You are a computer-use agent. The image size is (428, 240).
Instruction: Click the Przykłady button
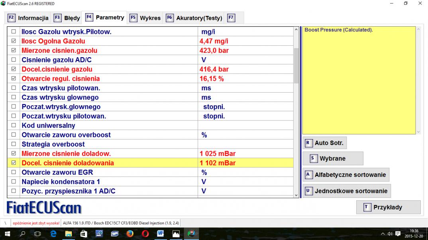point(388,207)
